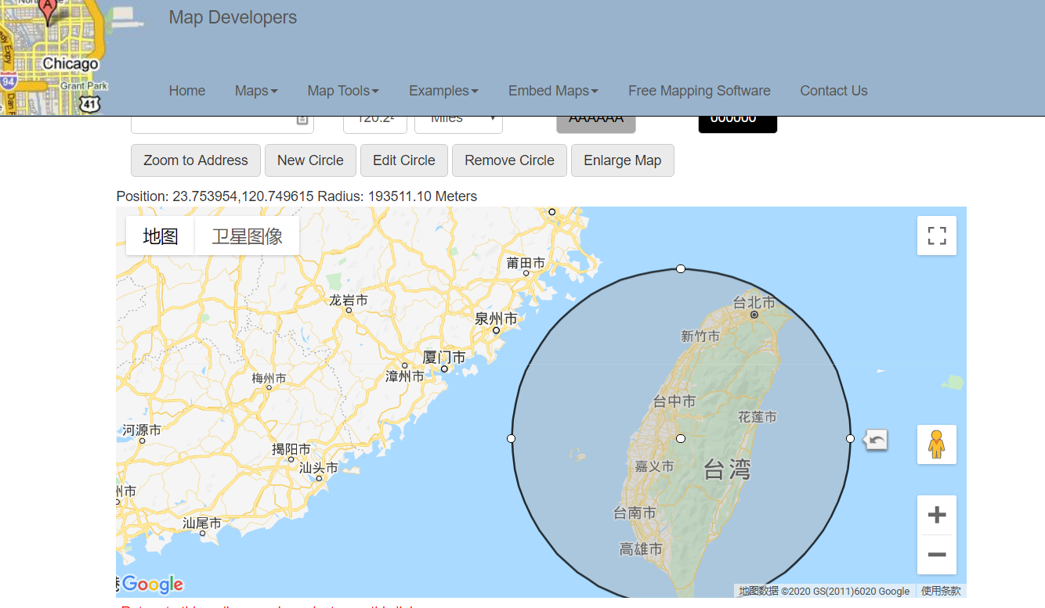Toggle fullscreen map view
The height and width of the screenshot is (608, 1045).
click(x=937, y=236)
